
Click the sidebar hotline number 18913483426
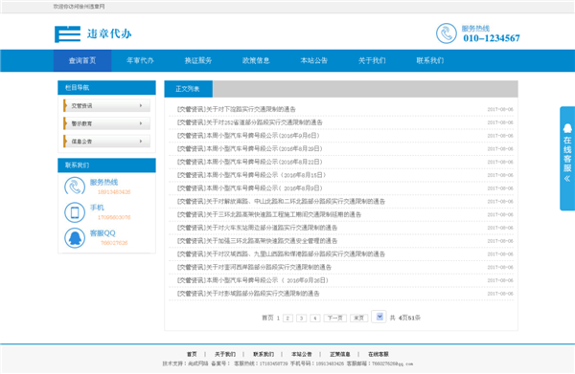[114, 192]
